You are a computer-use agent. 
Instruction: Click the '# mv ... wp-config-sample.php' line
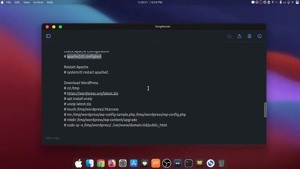tap(125, 115)
